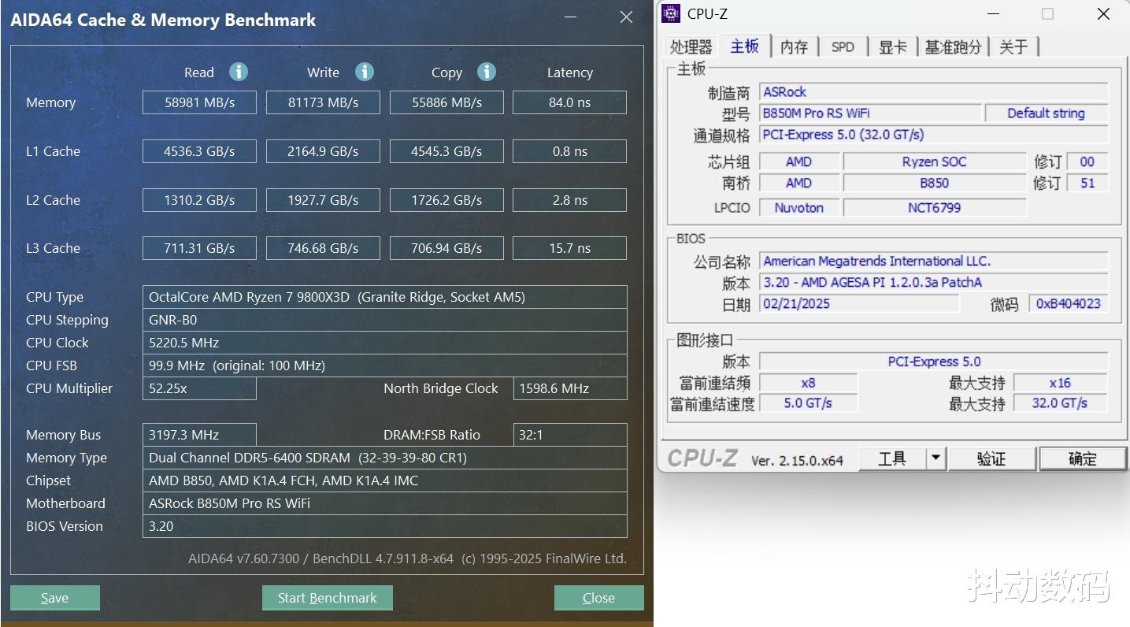The width and height of the screenshot is (1130, 627).
Task: Click the Memory Type DDR5-6400 field
Action: [385, 458]
